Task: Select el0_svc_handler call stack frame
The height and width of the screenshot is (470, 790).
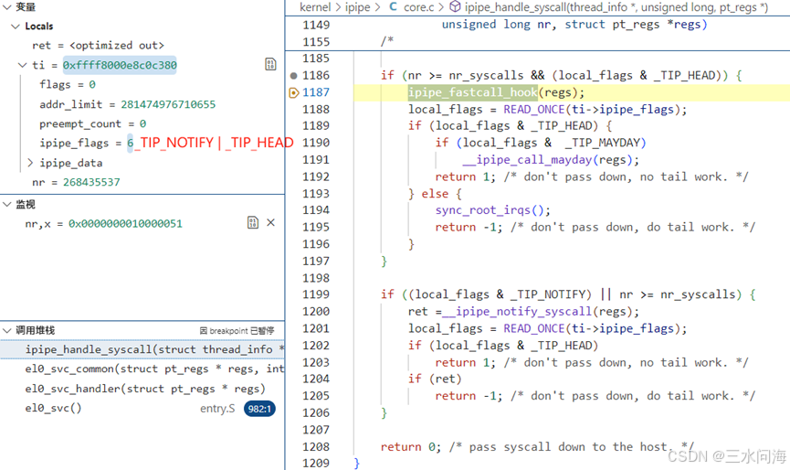Action: tap(142, 389)
